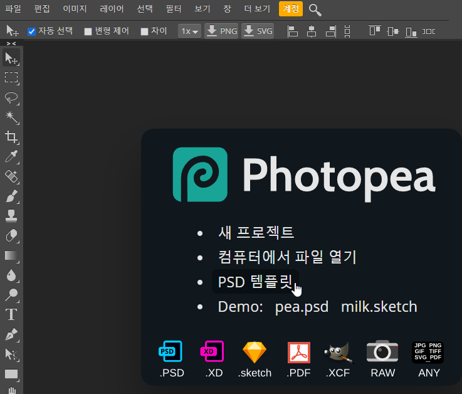Align vertical centers icon
The width and height of the screenshot is (462, 394).
coord(393,31)
